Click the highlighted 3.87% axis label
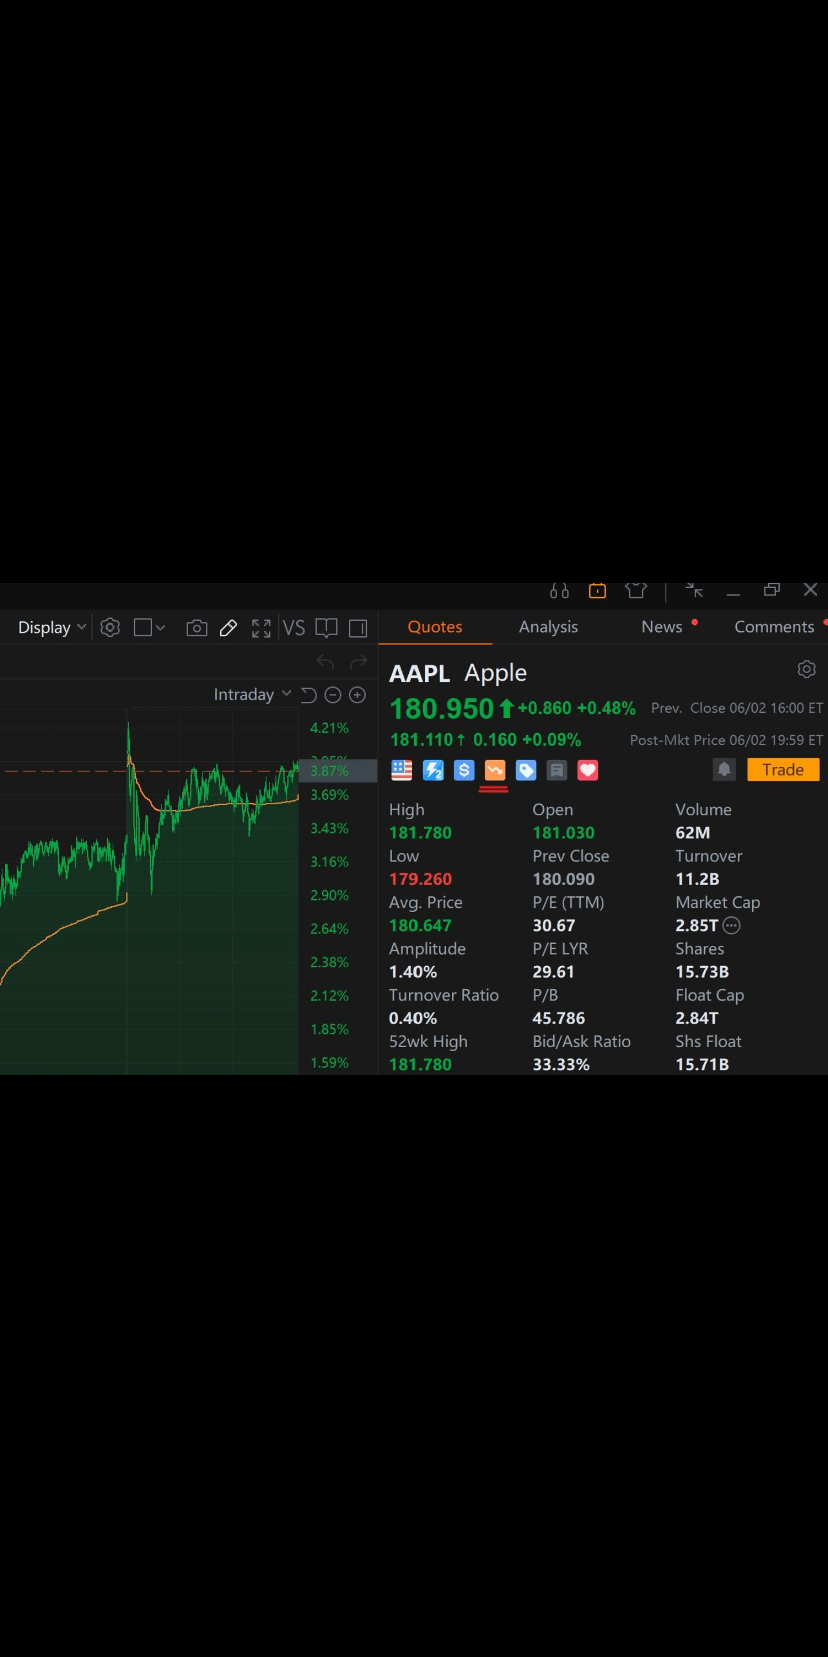 coord(338,770)
